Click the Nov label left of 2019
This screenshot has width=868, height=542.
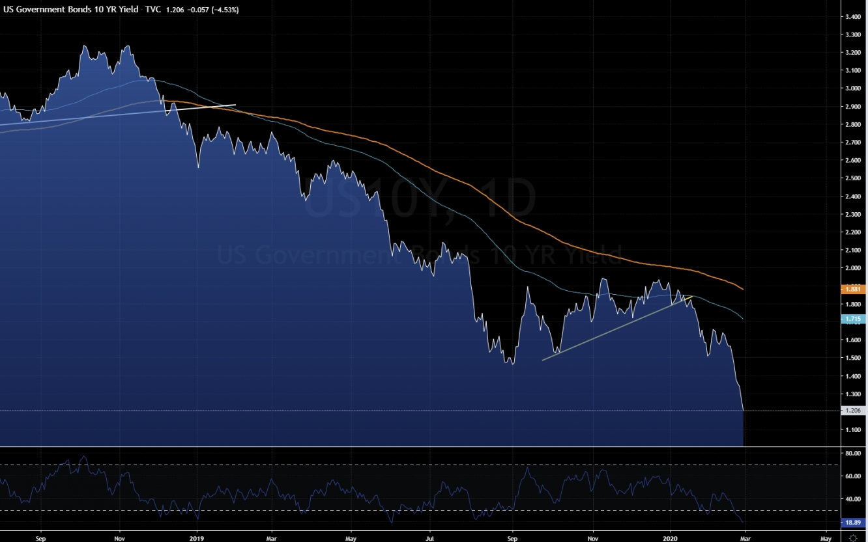[119, 538]
